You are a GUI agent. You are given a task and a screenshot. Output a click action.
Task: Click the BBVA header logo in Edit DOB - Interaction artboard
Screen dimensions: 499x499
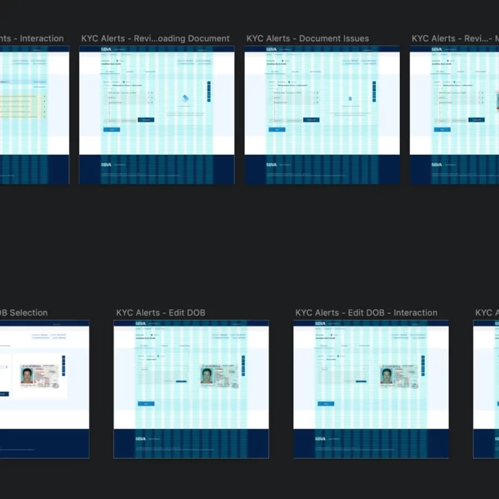click(x=320, y=323)
